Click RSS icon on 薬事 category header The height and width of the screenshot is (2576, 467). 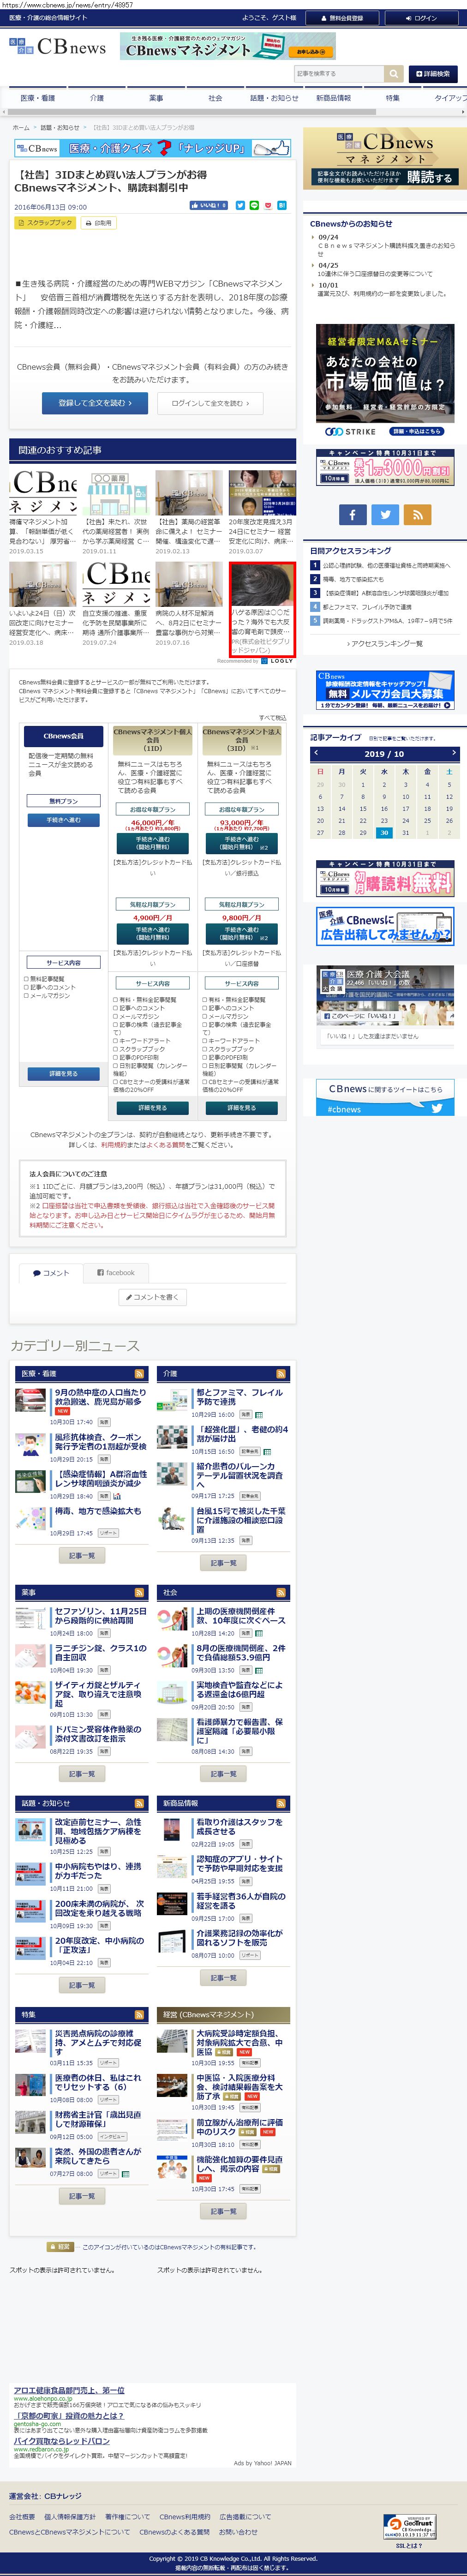tap(139, 1592)
